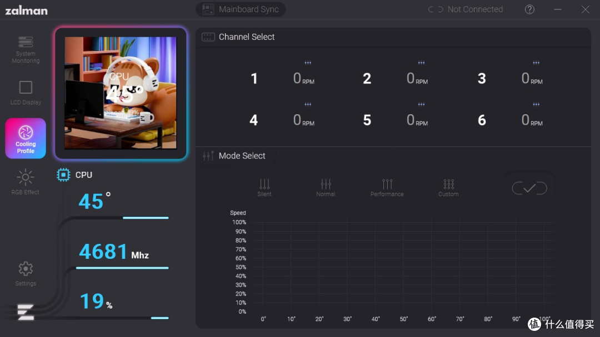Choose the Performance fan mode
600x337 pixels.
pyautogui.click(x=387, y=188)
